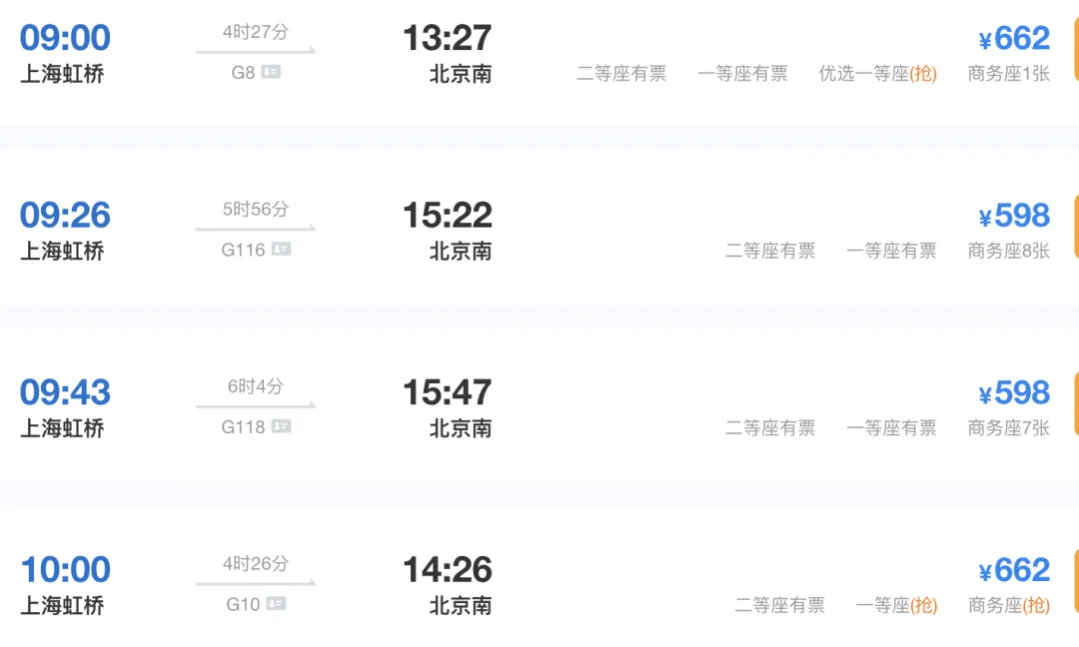1079x647 pixels.
Task: Click the 14:26 arrival time for G10
Action: coord(447,570)
